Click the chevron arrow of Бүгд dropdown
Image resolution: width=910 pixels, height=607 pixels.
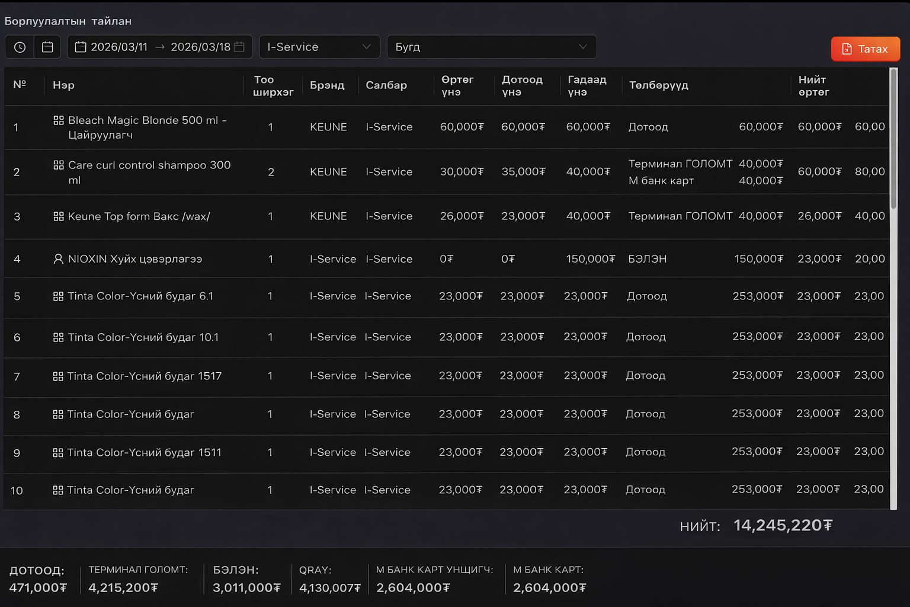(582, 47)
